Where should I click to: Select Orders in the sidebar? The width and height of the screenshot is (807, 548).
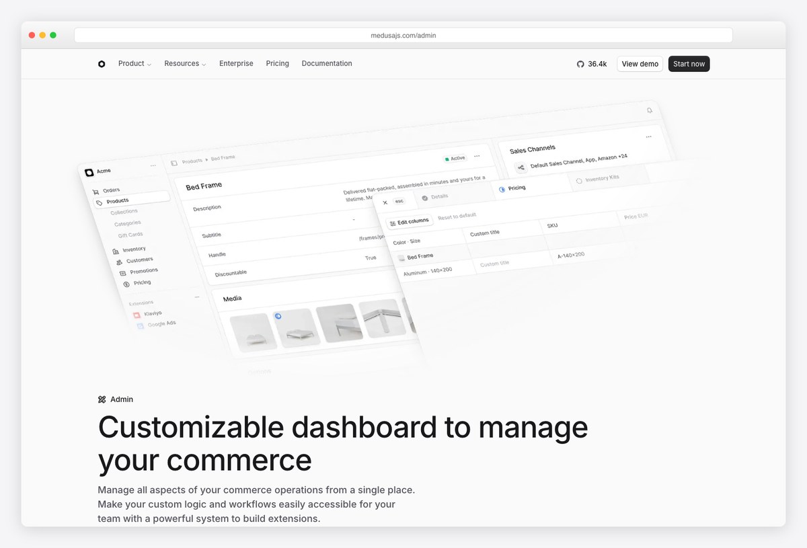click(111, 190)
